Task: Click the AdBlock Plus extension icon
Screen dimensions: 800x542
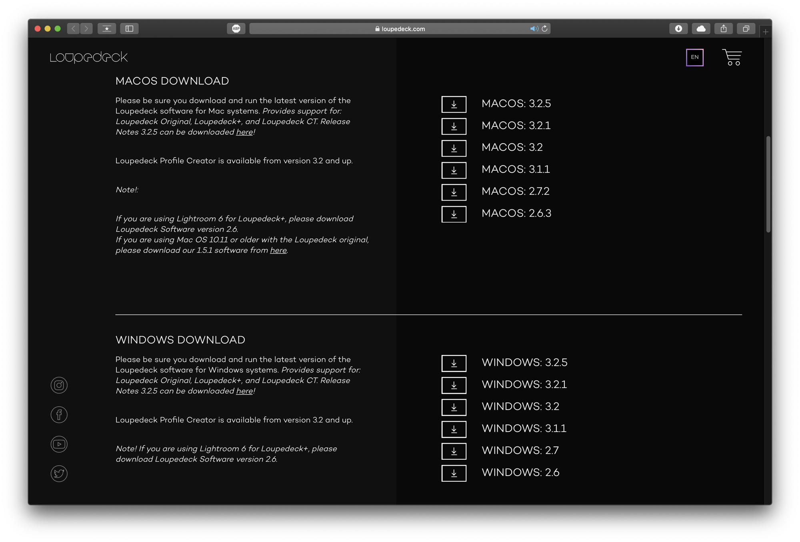Action: click(236, 29)
